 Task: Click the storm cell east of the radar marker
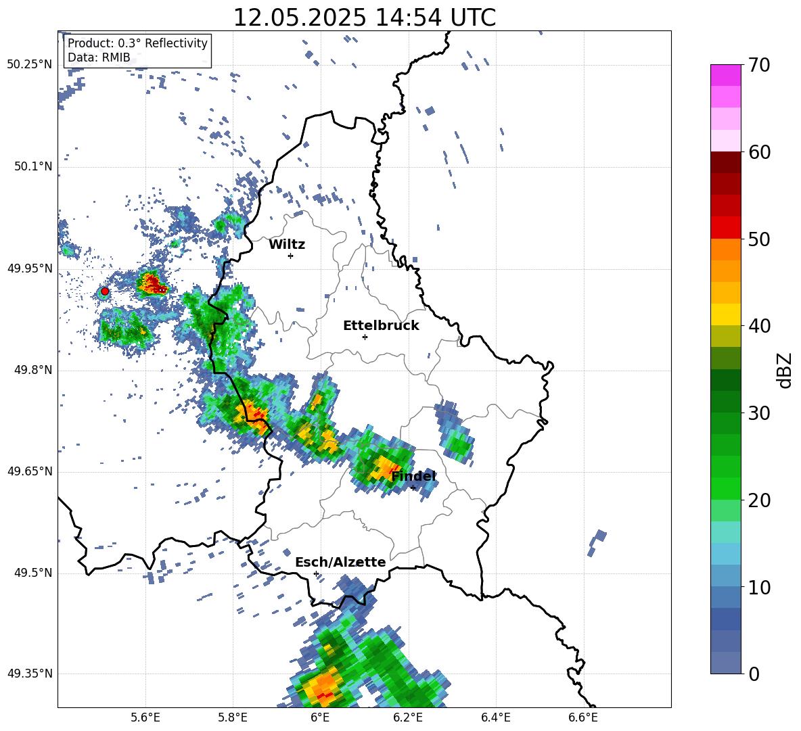pos(152,284)
